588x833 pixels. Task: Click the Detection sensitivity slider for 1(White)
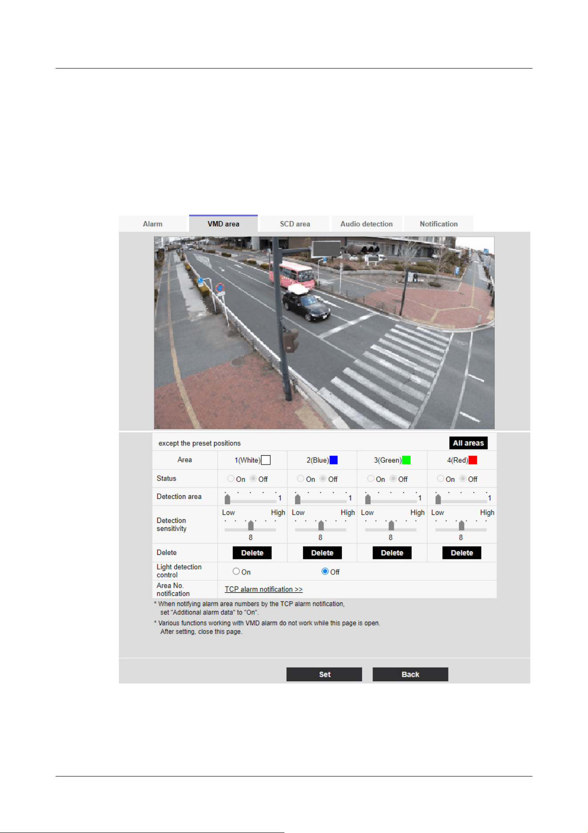pos(251,526)
